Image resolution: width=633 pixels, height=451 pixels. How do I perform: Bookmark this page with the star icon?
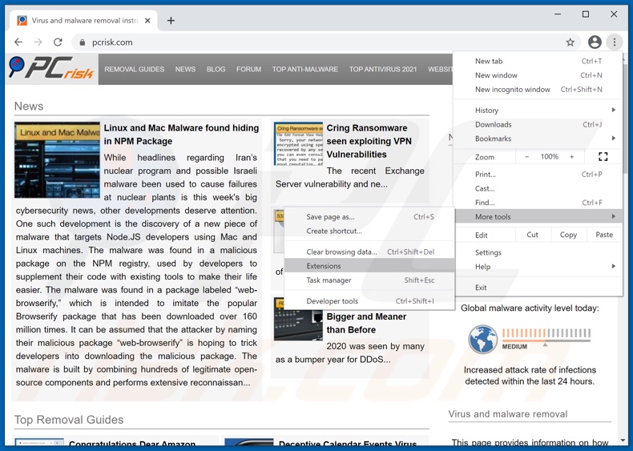[571, 42]
